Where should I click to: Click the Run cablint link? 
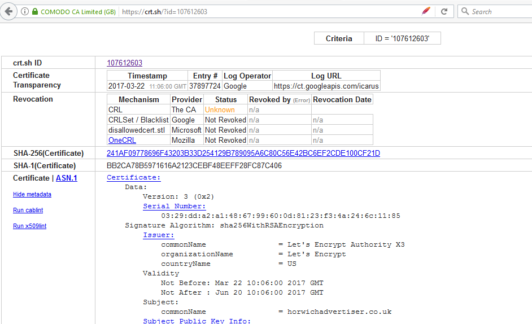28,211
